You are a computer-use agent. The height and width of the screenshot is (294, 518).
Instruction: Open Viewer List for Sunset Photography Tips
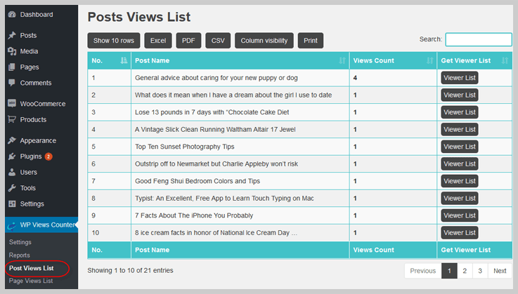click(460, 147)
